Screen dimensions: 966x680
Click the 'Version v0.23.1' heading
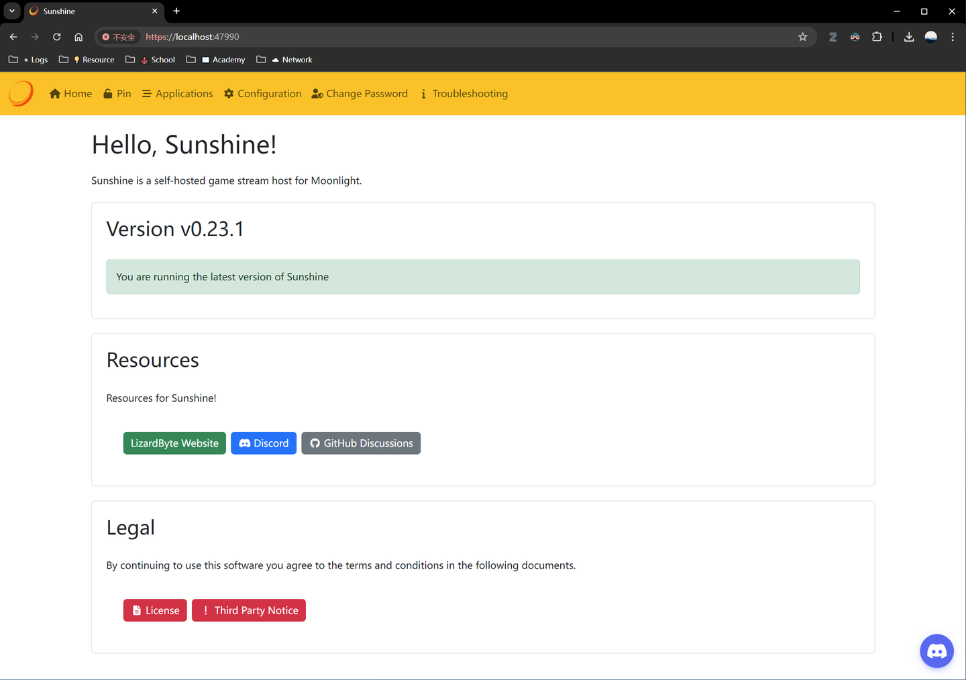click(x=175, y=229)
